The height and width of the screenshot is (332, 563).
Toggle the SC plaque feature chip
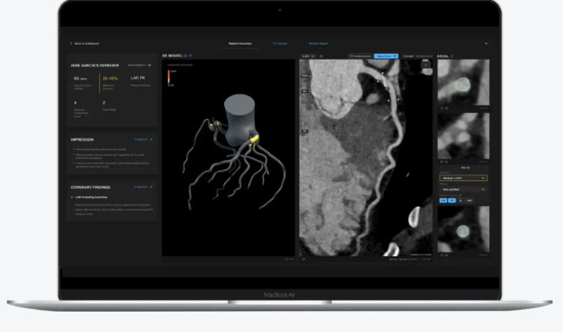[461, 201]
